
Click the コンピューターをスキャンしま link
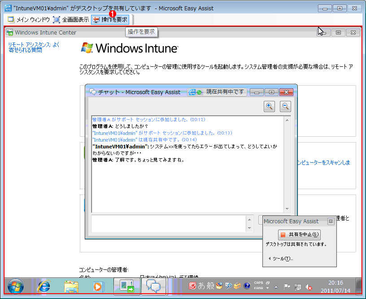click(x=324, y=163)
